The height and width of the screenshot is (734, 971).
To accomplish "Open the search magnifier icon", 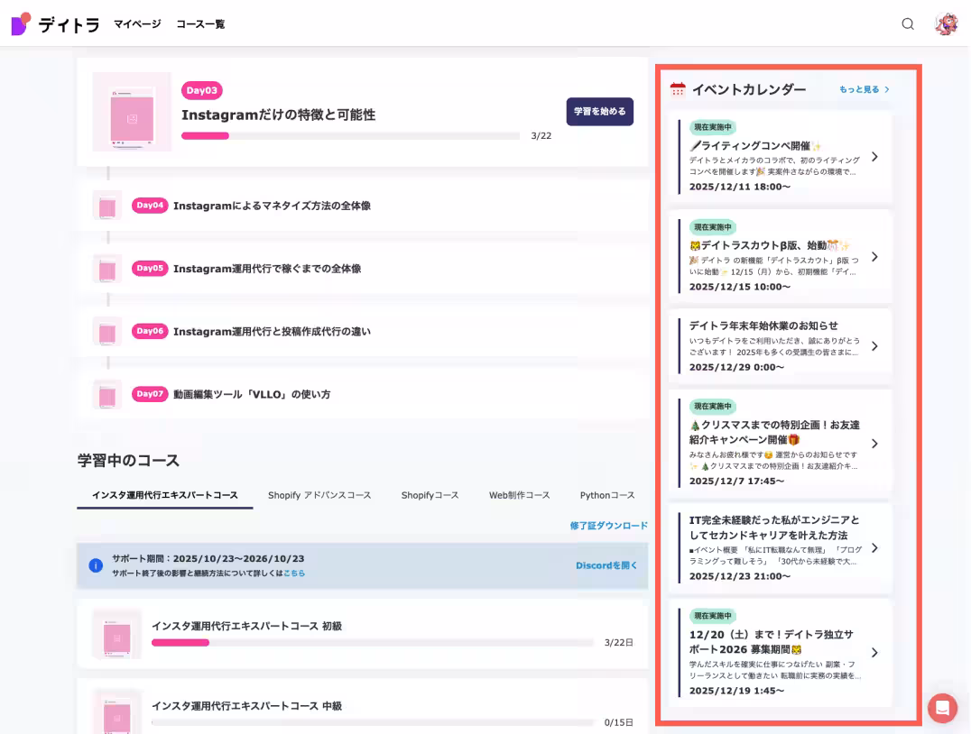I will point(908,24).
